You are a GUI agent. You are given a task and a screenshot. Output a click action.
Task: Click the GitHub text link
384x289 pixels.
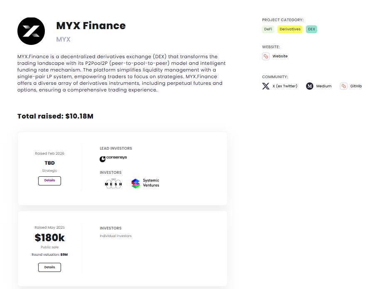click(x=357, y=86)
